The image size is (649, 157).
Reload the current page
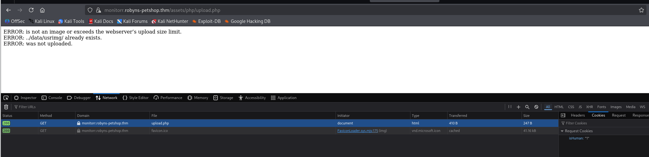(31, 10)
